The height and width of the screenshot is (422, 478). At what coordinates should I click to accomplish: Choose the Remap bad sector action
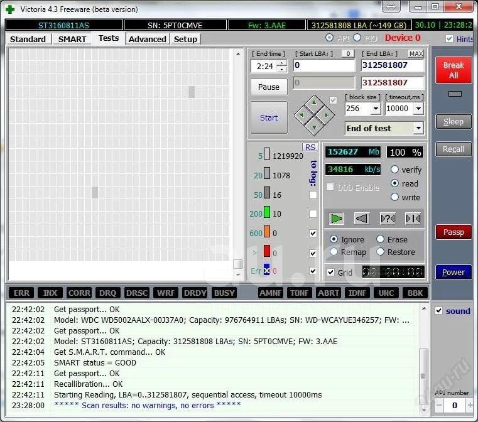334,252
